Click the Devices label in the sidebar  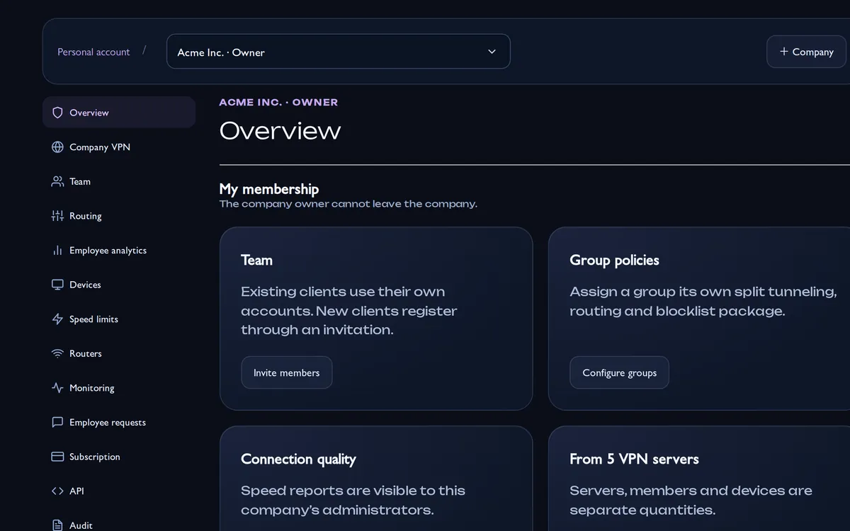(x=85, y=285)
